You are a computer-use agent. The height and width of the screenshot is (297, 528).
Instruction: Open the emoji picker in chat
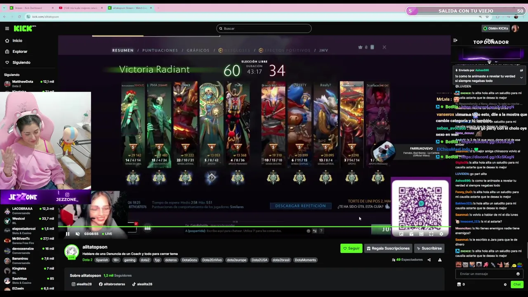tap(518, 274)
